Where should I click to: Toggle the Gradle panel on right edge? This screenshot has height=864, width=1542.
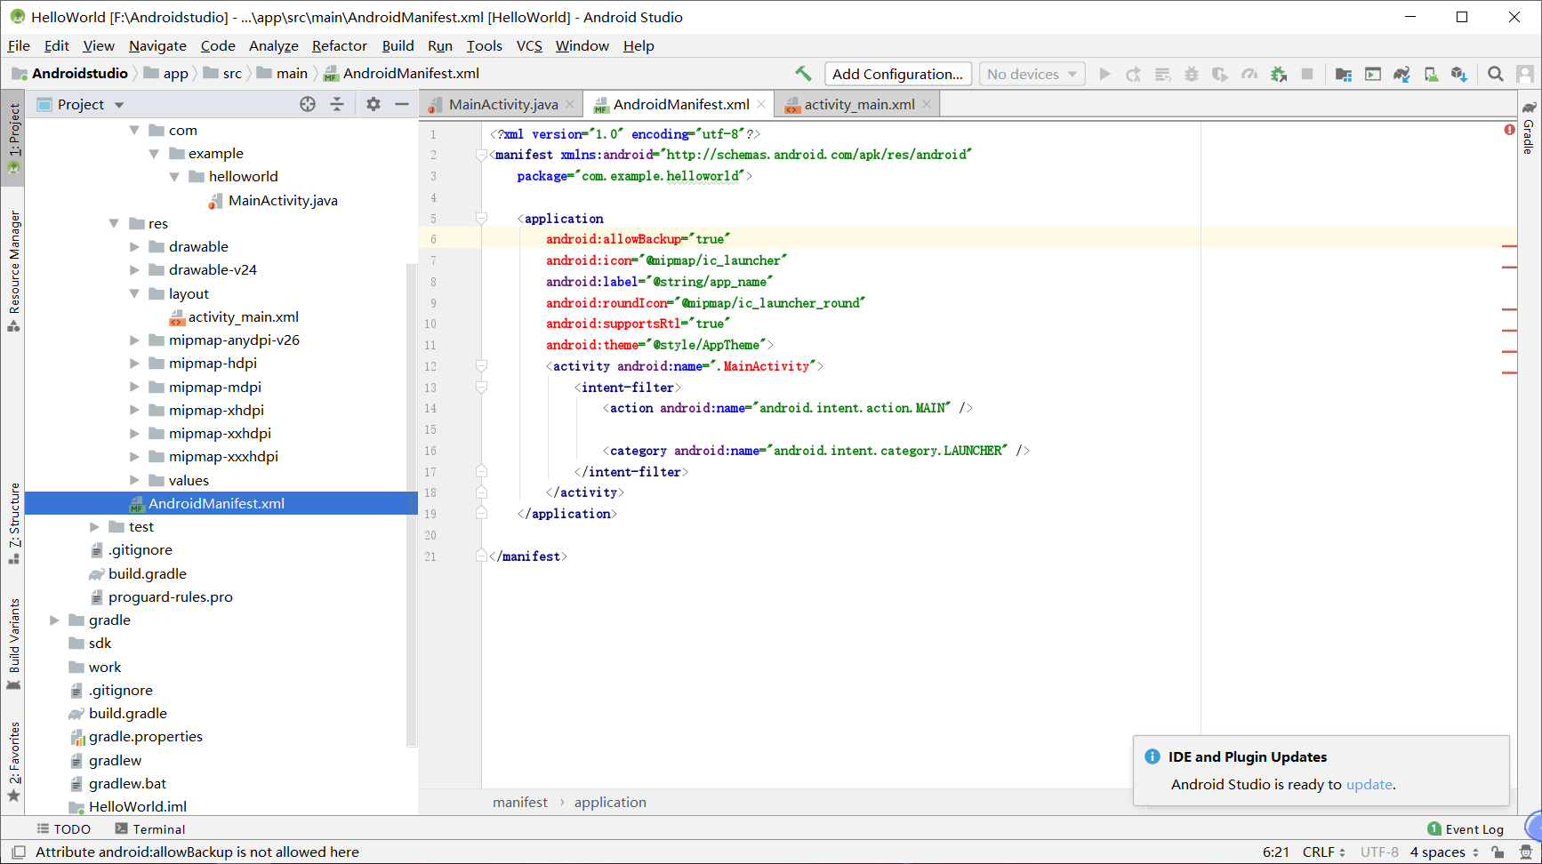click(x=1529, y=128)
